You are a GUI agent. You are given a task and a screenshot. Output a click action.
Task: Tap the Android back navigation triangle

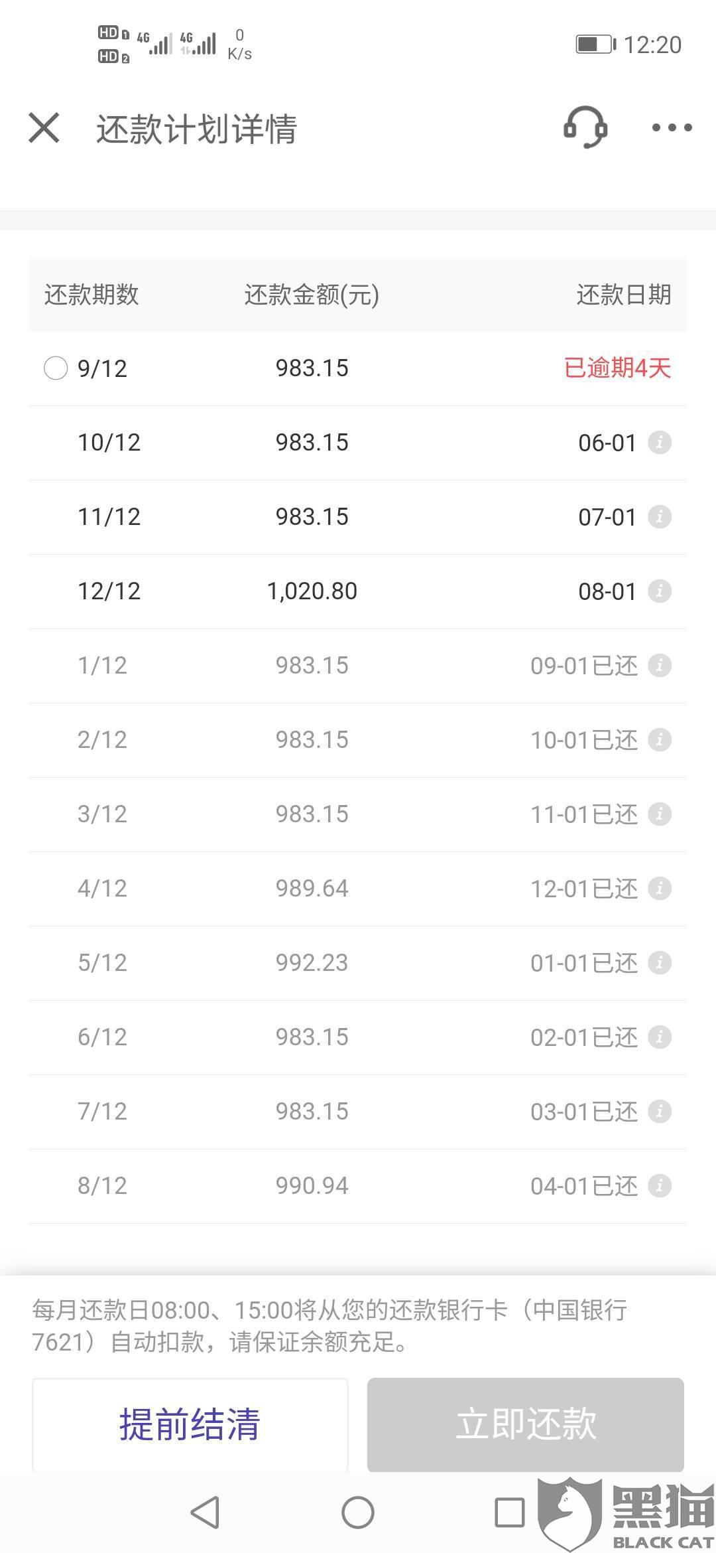205,1513
